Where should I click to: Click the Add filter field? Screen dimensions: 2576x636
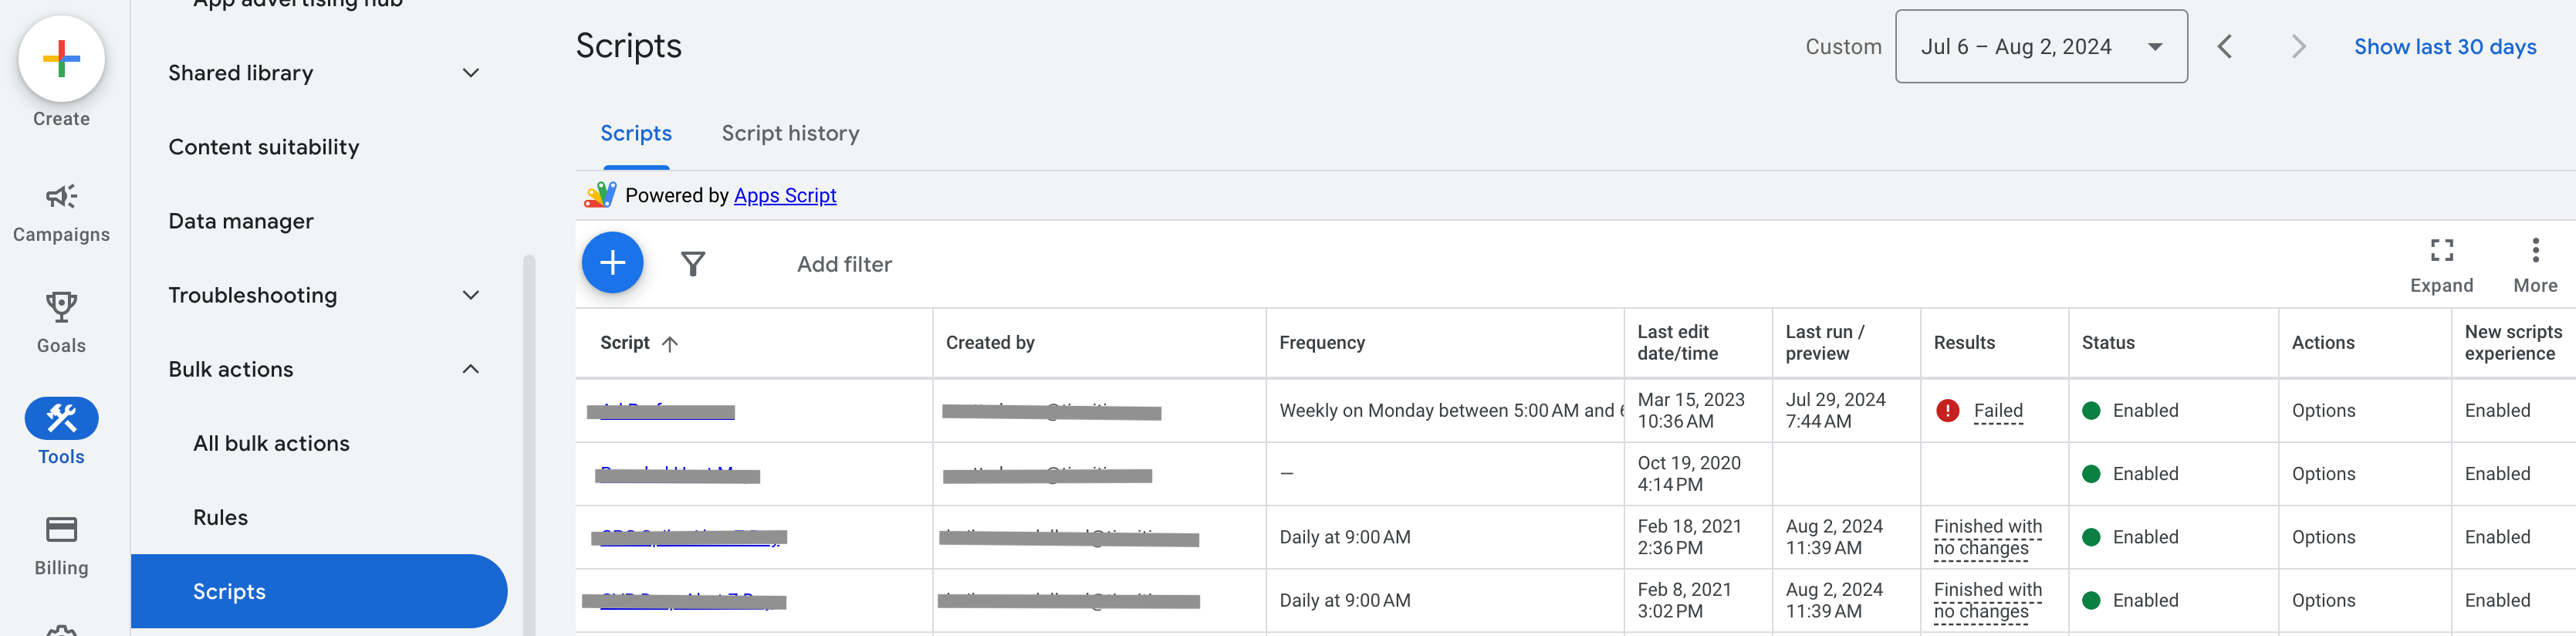coord(844,264)
